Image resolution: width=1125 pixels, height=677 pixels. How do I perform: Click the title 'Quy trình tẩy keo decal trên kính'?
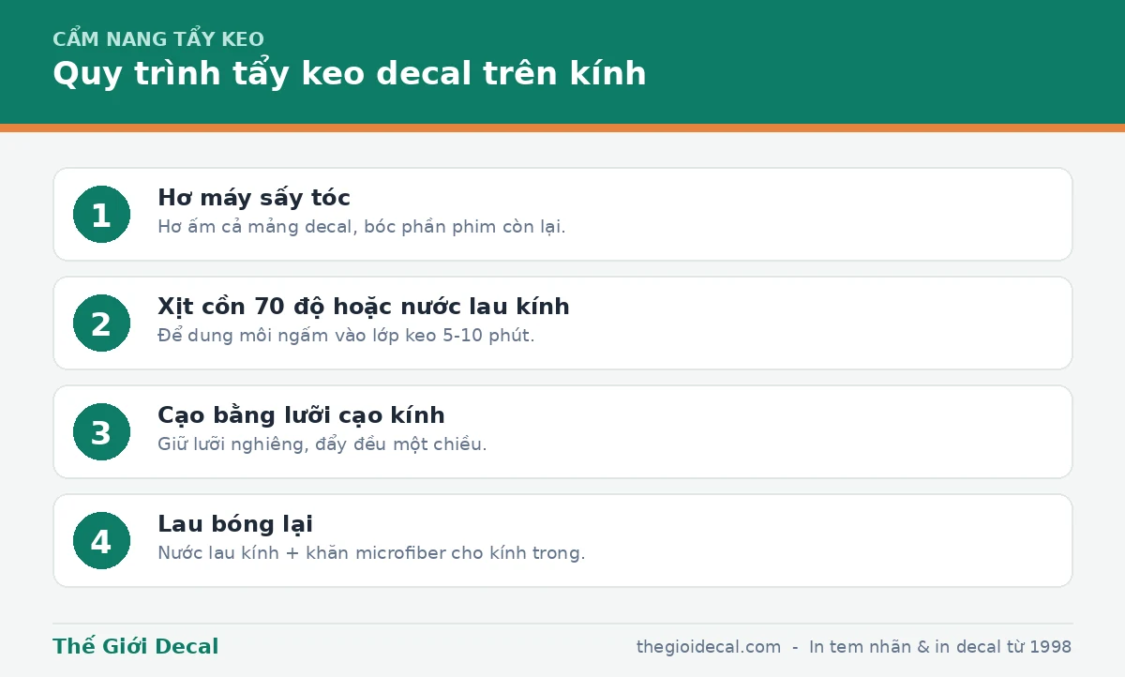(x=350, y=74)
